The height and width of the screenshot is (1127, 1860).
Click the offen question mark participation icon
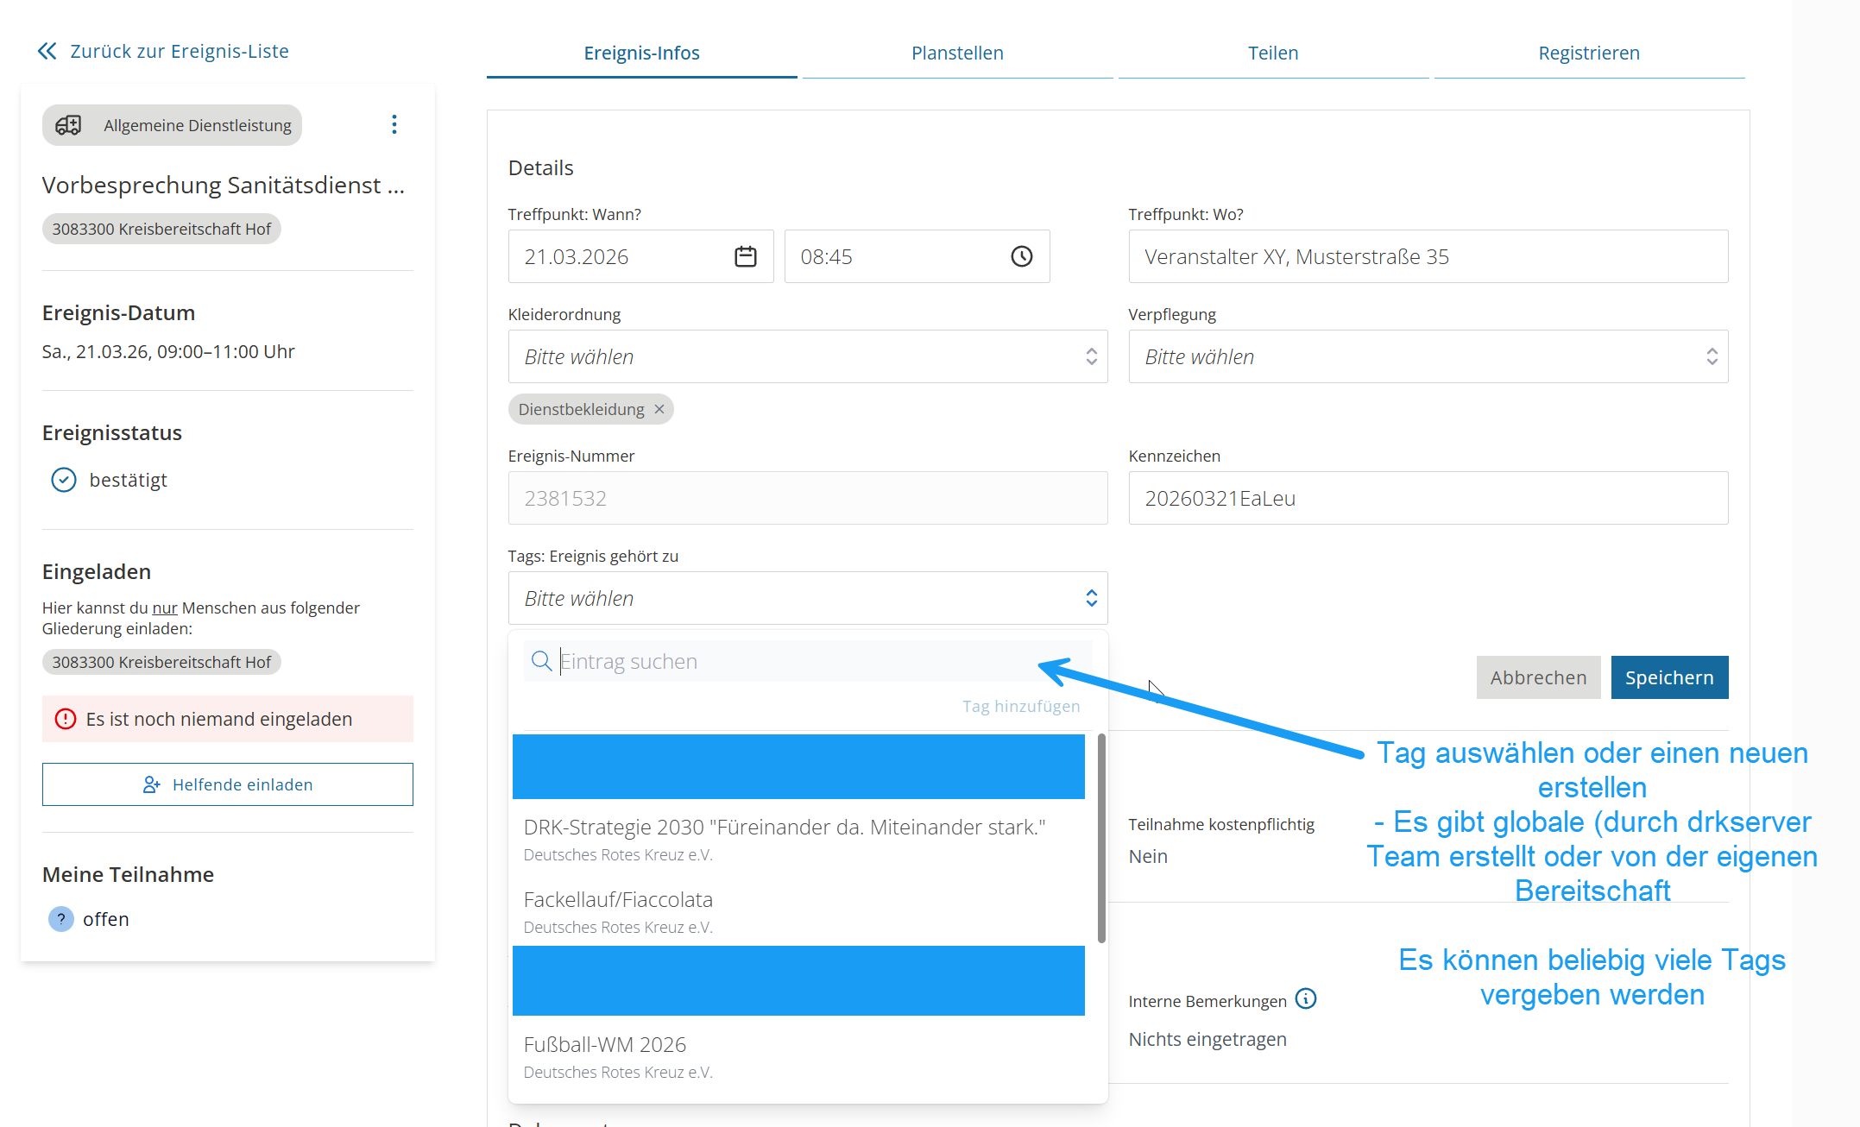pos(60,919)
